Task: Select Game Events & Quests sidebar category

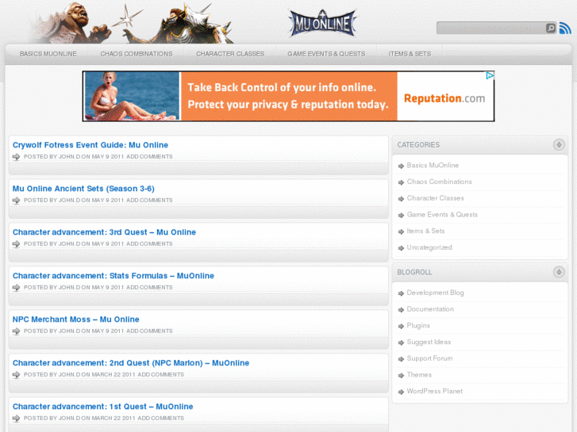Action: tap(442, 215)
